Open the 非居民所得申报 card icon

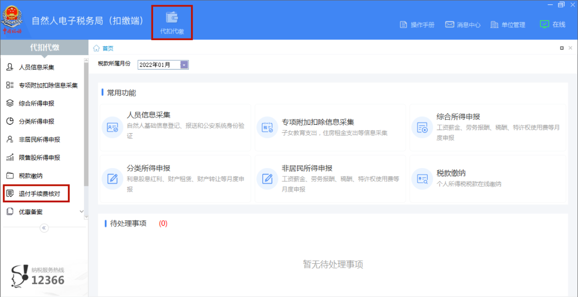(267, 179)
